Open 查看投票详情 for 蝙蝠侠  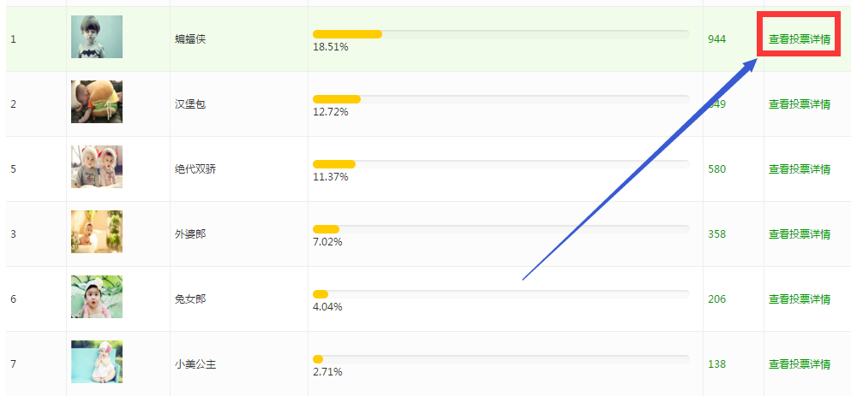[x=799, y=39]
